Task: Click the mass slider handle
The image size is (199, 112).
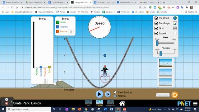Action: (157, 43)
